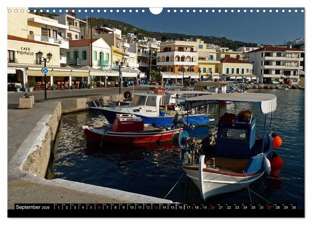Select day 27 on the calendar strip
The image size is (312, 225).
(x=269, y=207)
